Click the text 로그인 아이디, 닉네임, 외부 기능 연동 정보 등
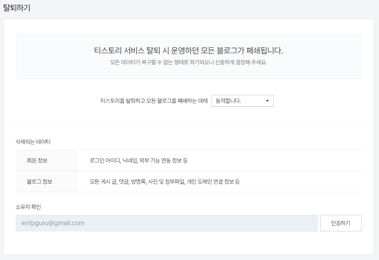Screen dimensions: 379x260 pyautogui.click(x=139, y=160)
